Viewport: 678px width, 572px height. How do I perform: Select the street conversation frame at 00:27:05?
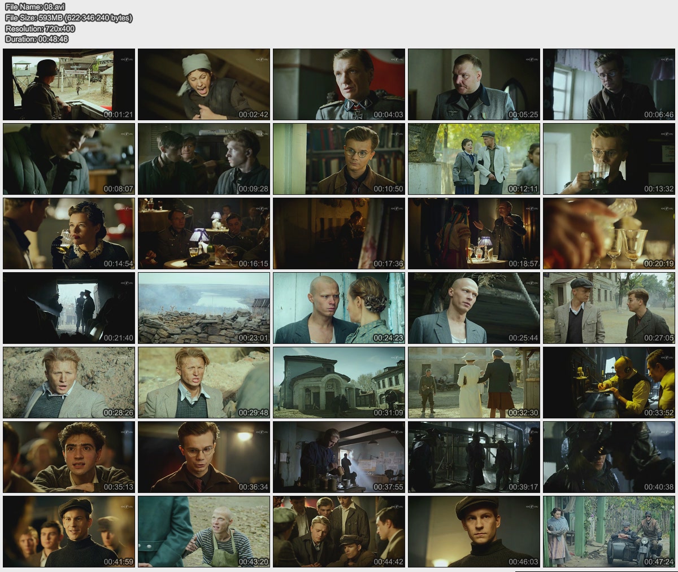click(x=609, y=308)
